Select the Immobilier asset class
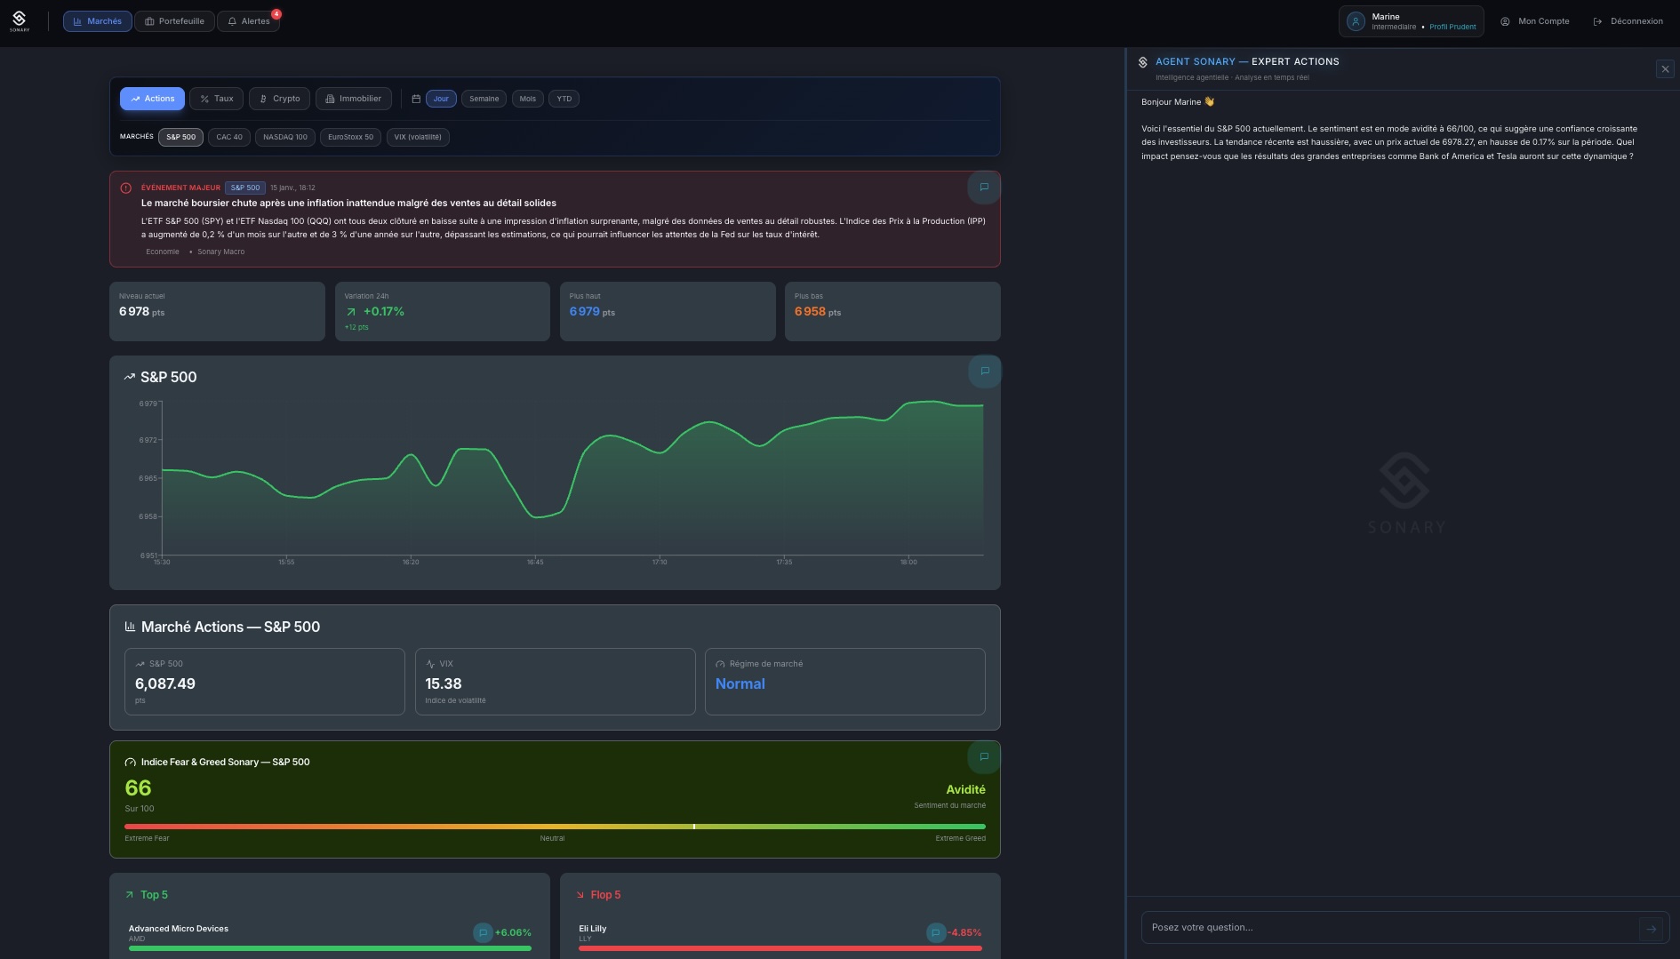This screenshot has width=1680, height=959. pos(353,99)
